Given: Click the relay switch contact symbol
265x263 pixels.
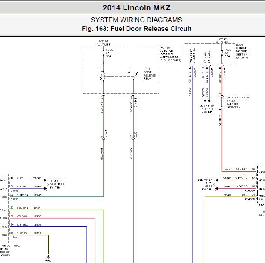Looking at the screenshot, I should [x=135, y=76].
